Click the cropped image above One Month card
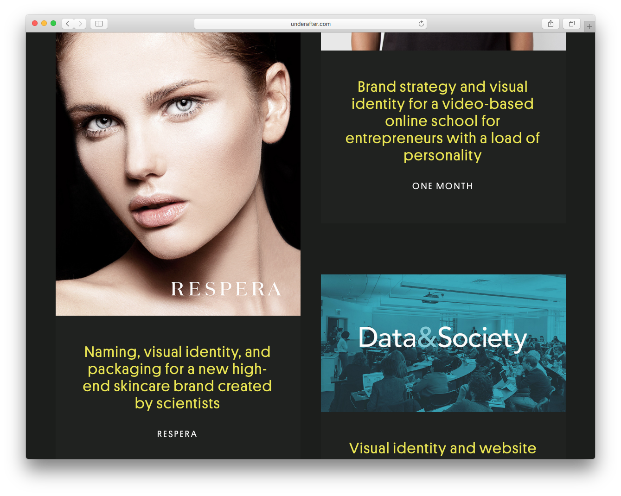Image resolution: width=621 pixels, height=496 pixels. (443, 41)
